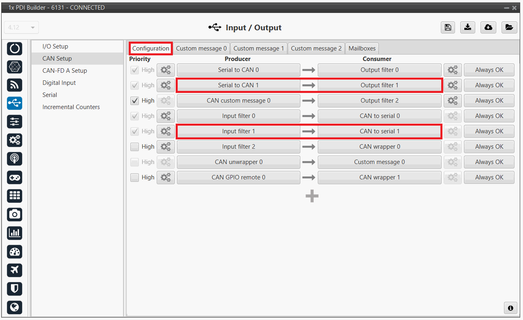The width and height of the screenshot is (523, 320).
Task: Click Always OK for Output filter 2 row
Action: [x=489, y=101]
